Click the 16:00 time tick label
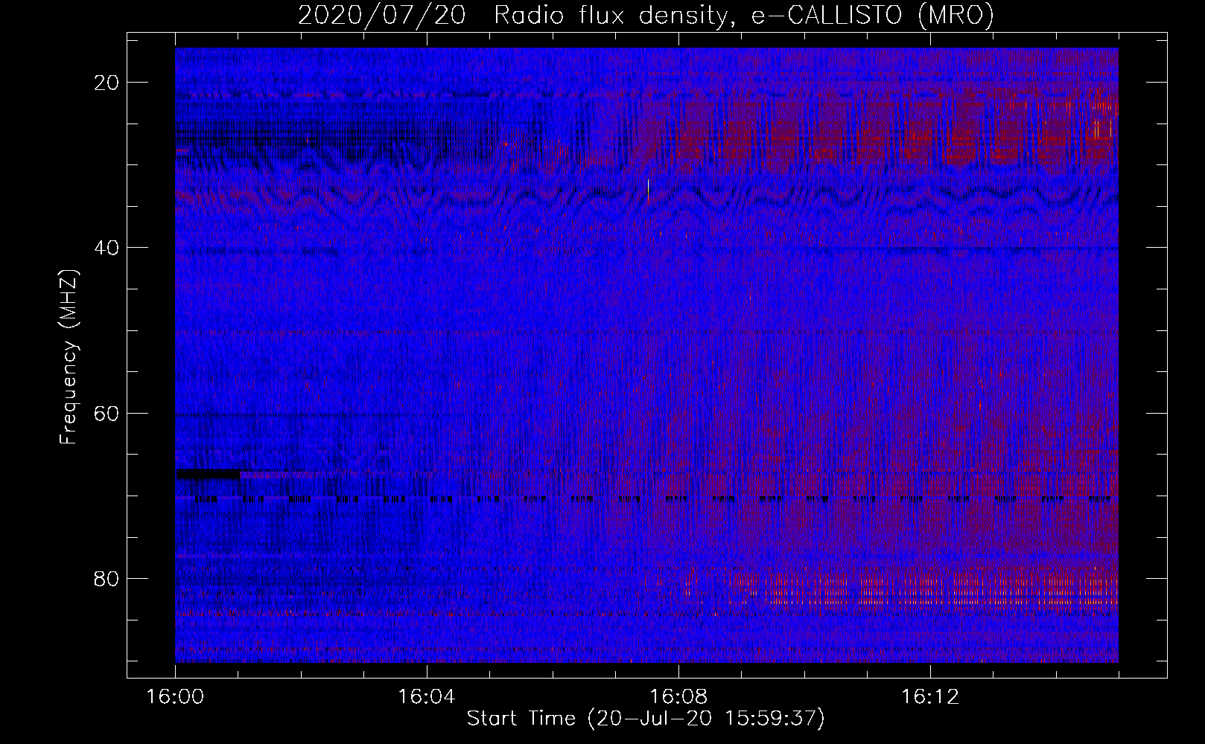Image resolution: width=1205 pixels, height=744 pixels. click(x=175, y=697)
